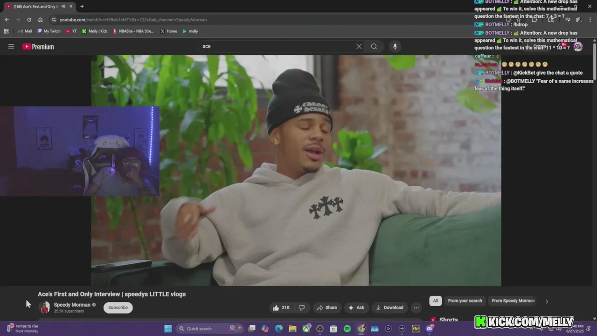Open a new browser tab
The height and width of the screenshot is (336, 597).
[x=82, y=6]
